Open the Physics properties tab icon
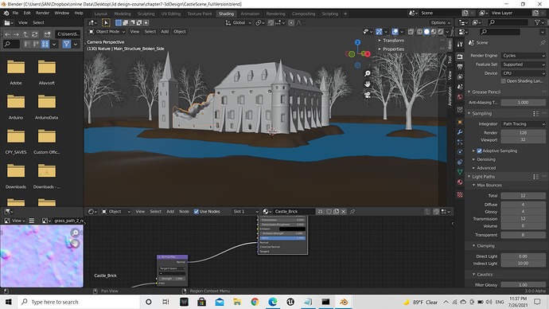Screen dimensions: 549x309 pyautogui.click(x=460, y=152)
